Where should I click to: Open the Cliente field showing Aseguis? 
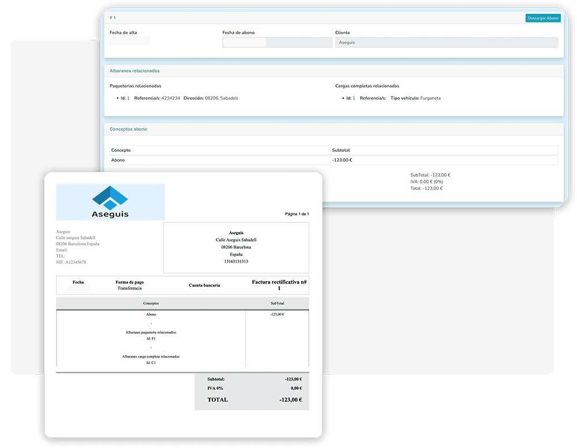coord(447,42)
